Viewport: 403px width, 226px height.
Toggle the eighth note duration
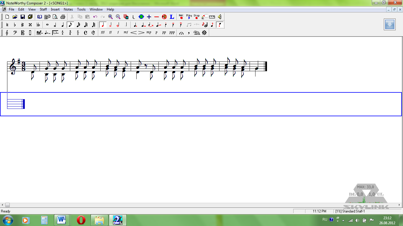[70, 25]
